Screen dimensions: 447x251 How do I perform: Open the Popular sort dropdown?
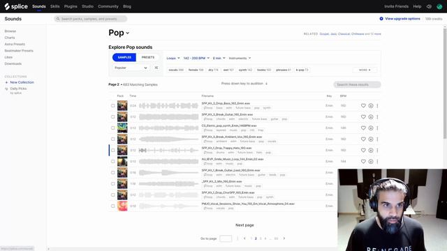coord(131,68)
